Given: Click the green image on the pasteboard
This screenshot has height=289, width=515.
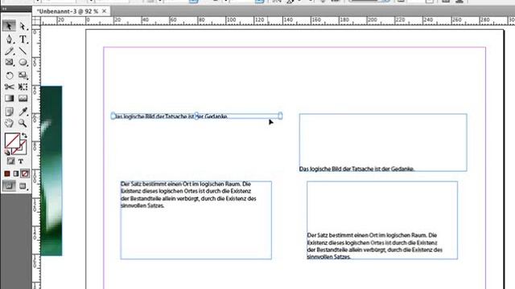Looking at the screenshot, I should coord(51,171).
